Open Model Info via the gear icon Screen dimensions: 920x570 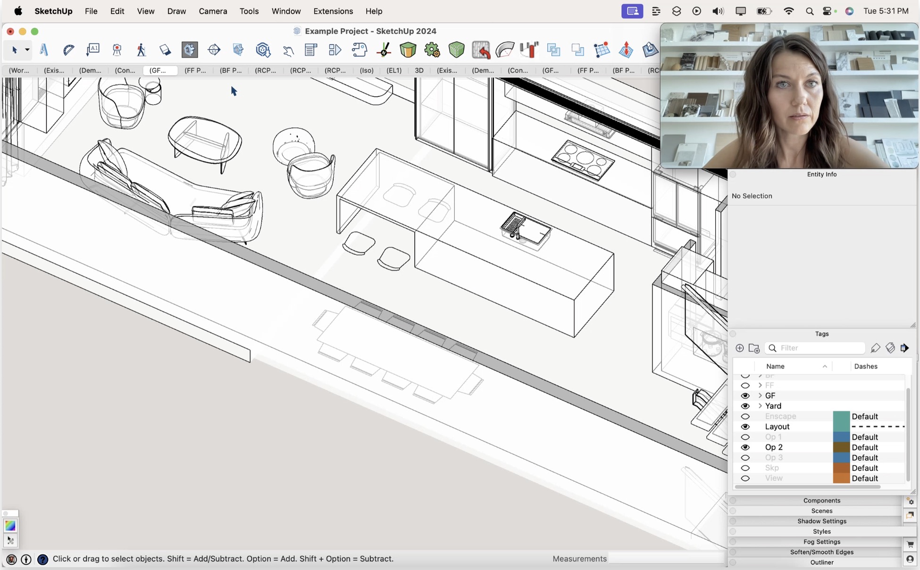click(x=432, y=50)
